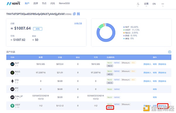The height and width of the screenshot is (113, 176).
Task: Open the 交易记录 transaction records link
Action: pos(78,24)
